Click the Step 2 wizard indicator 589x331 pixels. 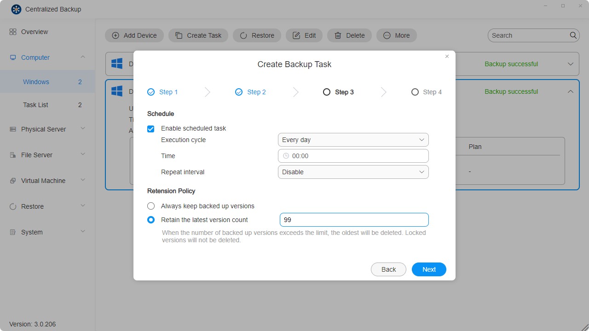(x=250, y=92)
